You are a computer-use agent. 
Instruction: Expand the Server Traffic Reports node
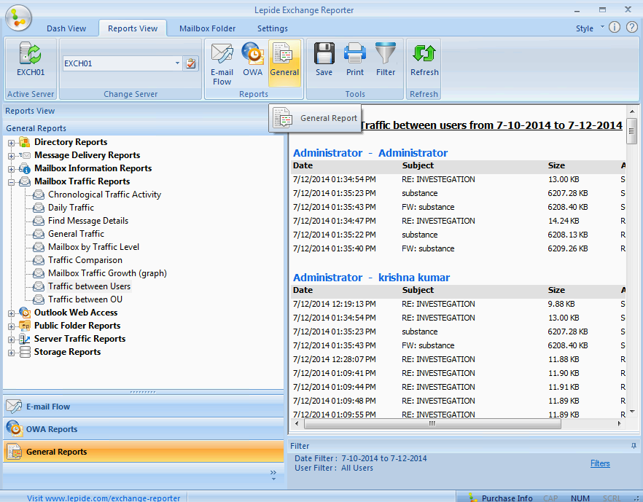coord(11,340)
